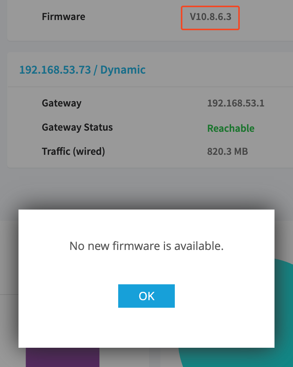Click the No new firmware message text

[x=146, y=246]
